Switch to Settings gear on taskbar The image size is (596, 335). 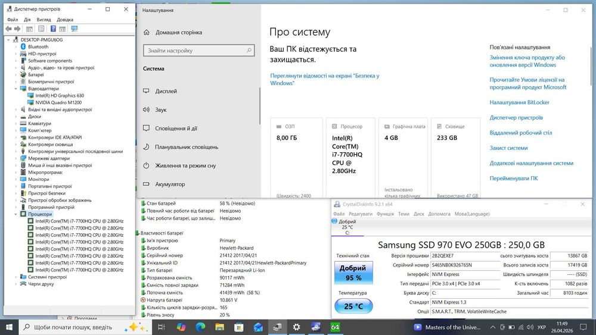tap(296, 327)
